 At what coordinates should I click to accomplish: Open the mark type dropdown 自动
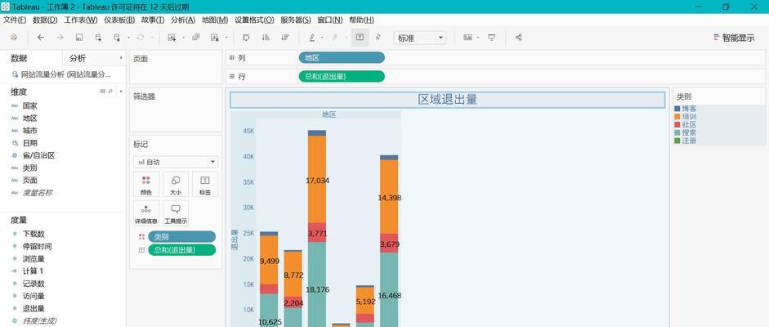pyautogui.click(x=176, y=162)
